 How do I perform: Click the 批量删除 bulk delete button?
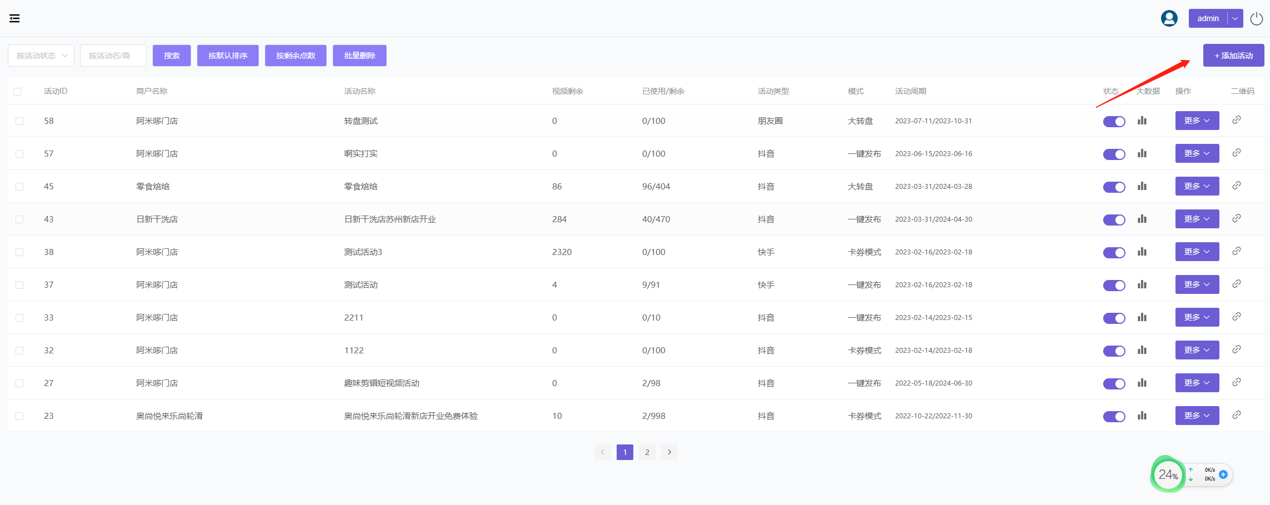(x=360, y=56)
